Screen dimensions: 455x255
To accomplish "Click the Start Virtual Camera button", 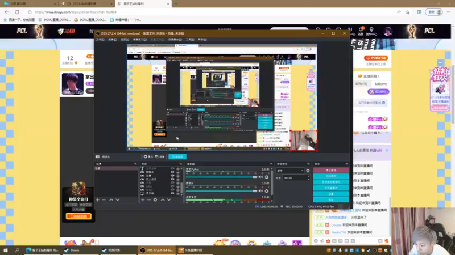I will 331,182.
